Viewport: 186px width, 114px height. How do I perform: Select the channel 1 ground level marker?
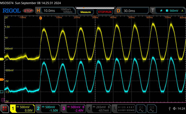tap(2, 59)
